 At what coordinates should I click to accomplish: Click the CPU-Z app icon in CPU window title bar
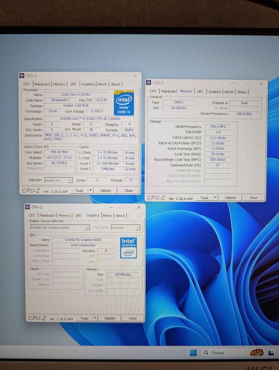coord(22,75)
